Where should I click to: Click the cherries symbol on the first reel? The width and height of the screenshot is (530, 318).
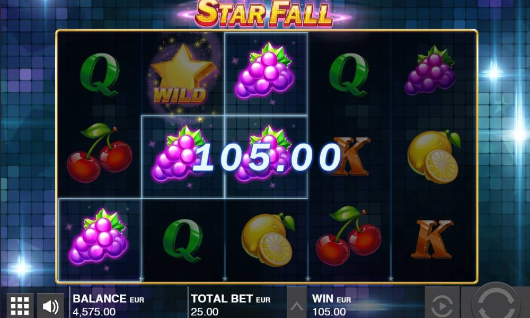pyautogui.click(x=100, y=153)
